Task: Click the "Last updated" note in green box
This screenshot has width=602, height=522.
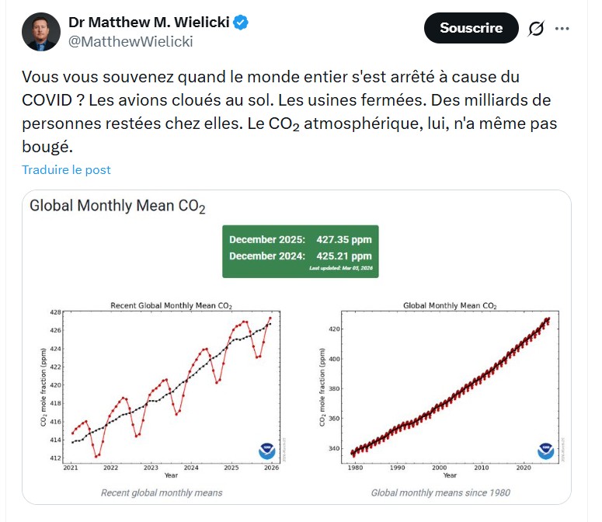Action: (341, 268)
